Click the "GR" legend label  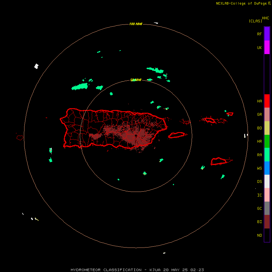pos(259,115)
